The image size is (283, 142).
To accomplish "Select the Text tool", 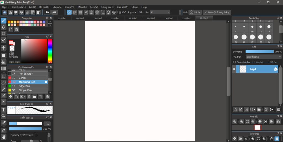I will point(3,110).
